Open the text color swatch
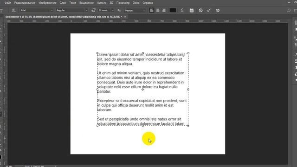Viewport: 297px width, 167px height. point(173,10)
